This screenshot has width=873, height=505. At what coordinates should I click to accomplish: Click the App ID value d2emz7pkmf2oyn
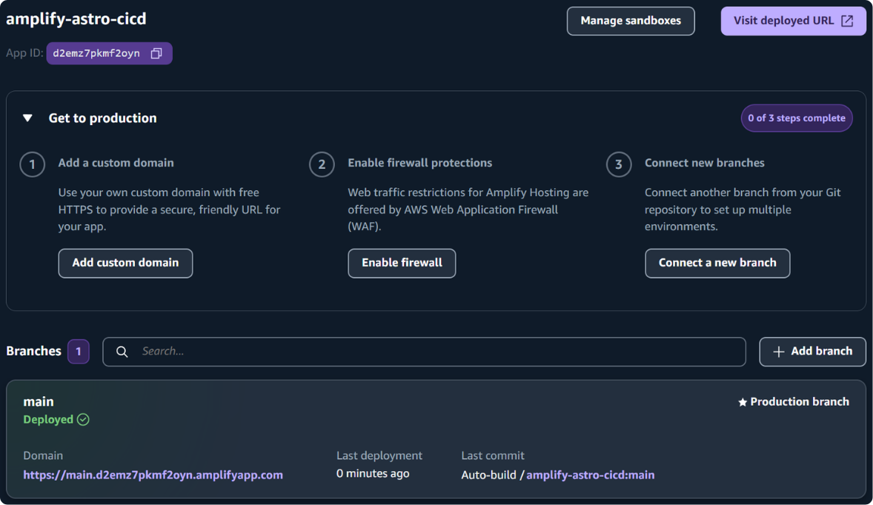96,53
